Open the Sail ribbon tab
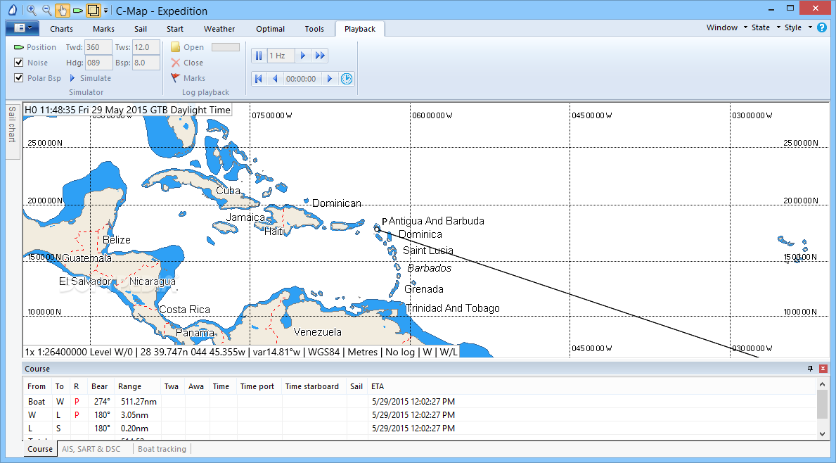This screenshot has height=463, width=836. click(x=141, y=29)
